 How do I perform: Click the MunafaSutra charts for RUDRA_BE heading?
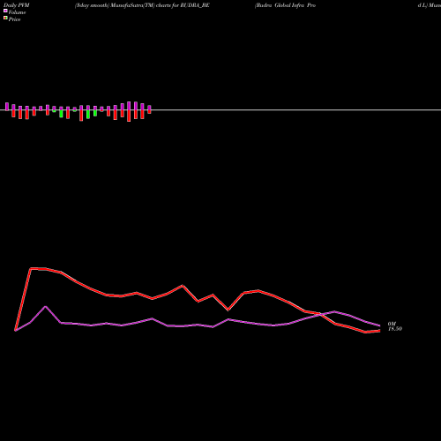click(142, 5)
